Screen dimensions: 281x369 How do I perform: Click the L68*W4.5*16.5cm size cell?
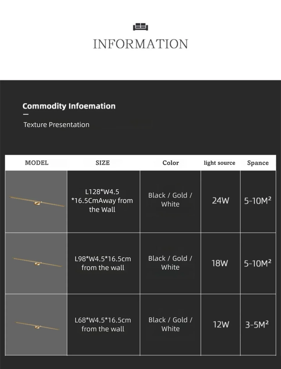pyautogui.click(x=103, y=324)
